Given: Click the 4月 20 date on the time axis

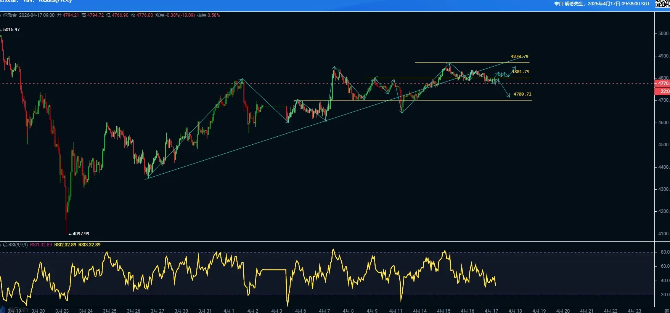Looking at the screenshot, I should (563, 311).
